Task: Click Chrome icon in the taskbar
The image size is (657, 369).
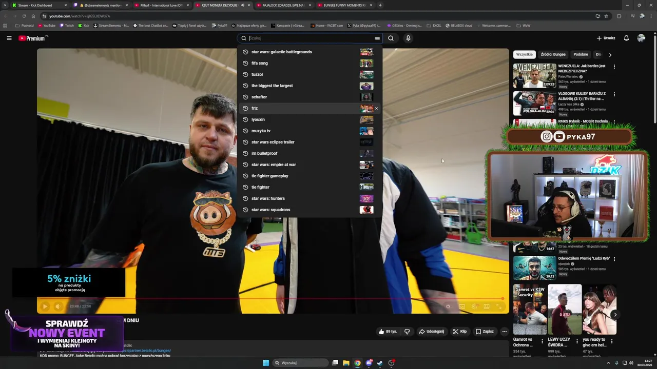Action: 357,363
